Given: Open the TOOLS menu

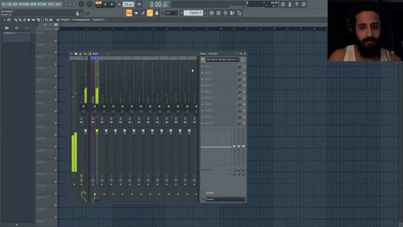Looking at the screenshot, I should 51,4.
